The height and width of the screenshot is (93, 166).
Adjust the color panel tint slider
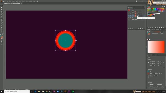click(156, 32)
